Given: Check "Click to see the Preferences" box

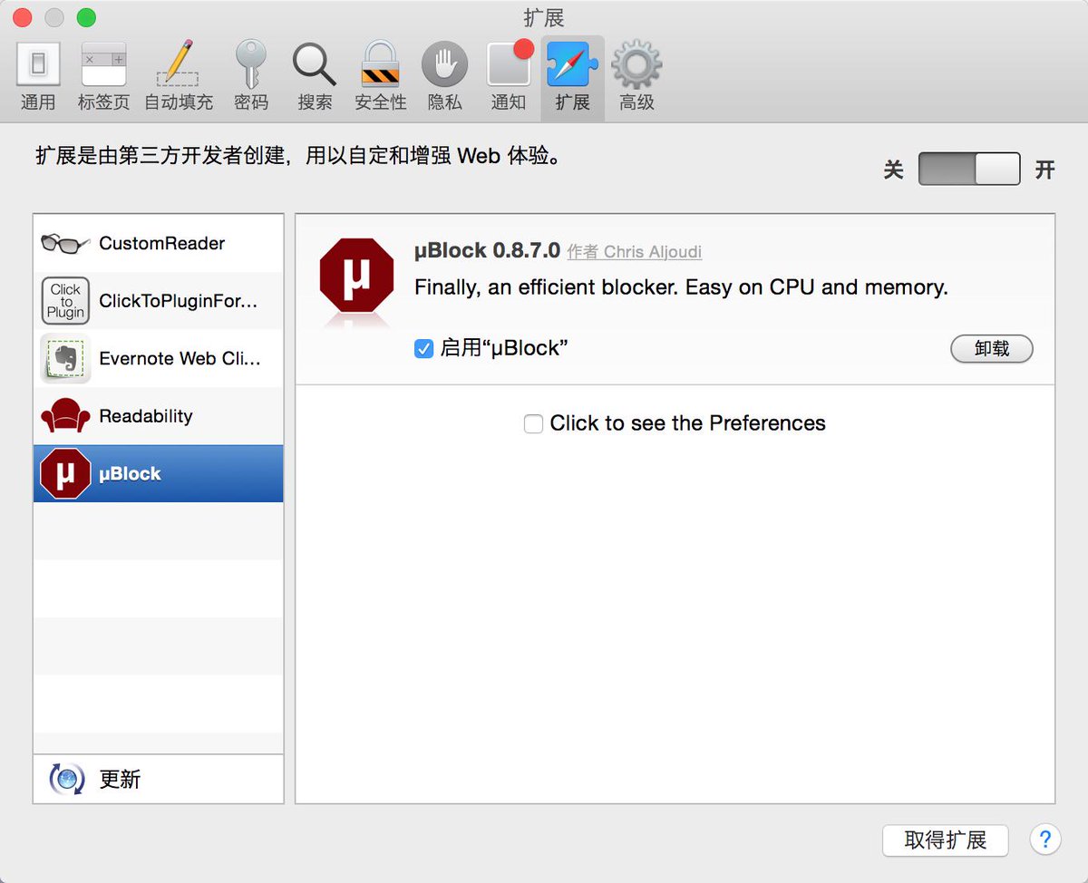Looking at the screenshot, I should [534, 423].
